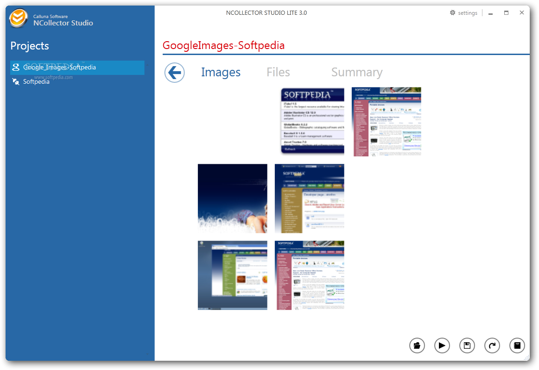Click the black square stop button
Viewport: 539px width, 370px height.
click(517, 345)
